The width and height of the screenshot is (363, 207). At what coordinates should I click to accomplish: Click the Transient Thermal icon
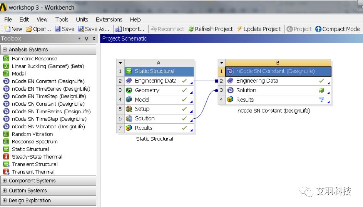(x=6, y=172)
